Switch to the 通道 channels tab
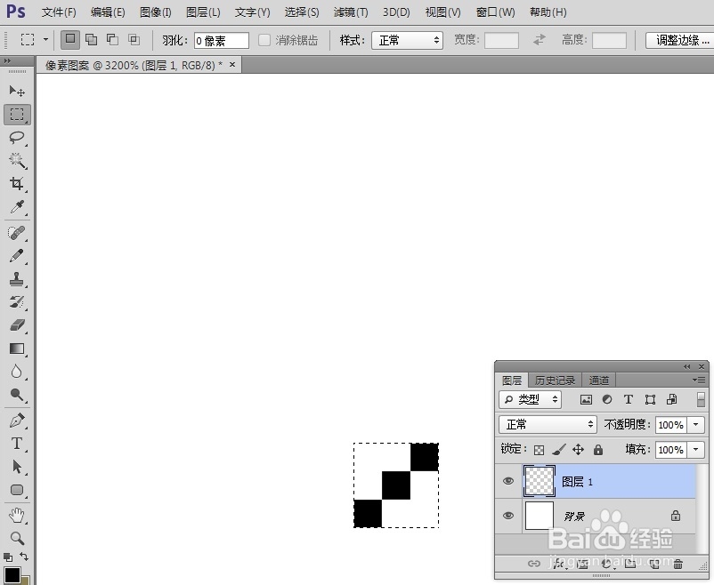Screen dimensions: 714x585 click(x=598, y=380)
